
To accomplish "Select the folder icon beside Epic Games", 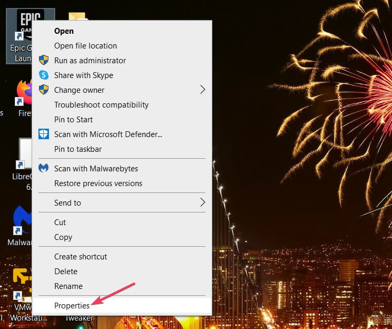I will (78, 16).
